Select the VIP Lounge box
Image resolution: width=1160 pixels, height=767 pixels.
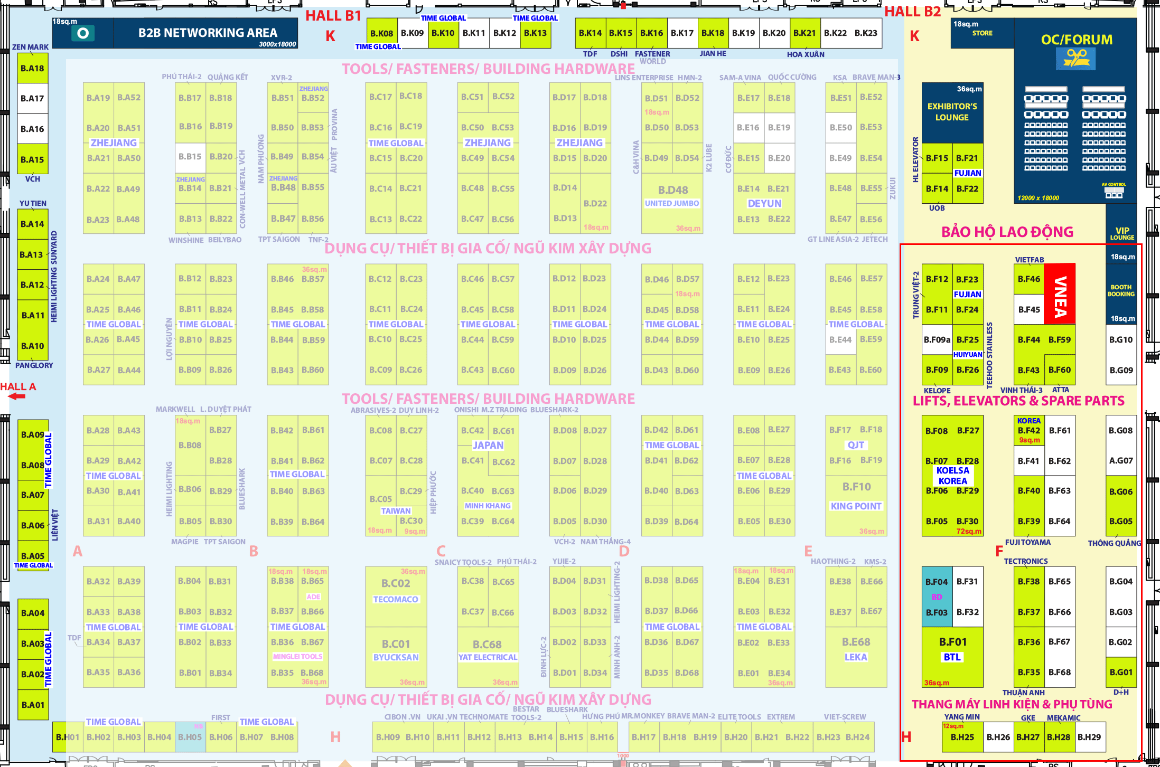coord(1122,233)
